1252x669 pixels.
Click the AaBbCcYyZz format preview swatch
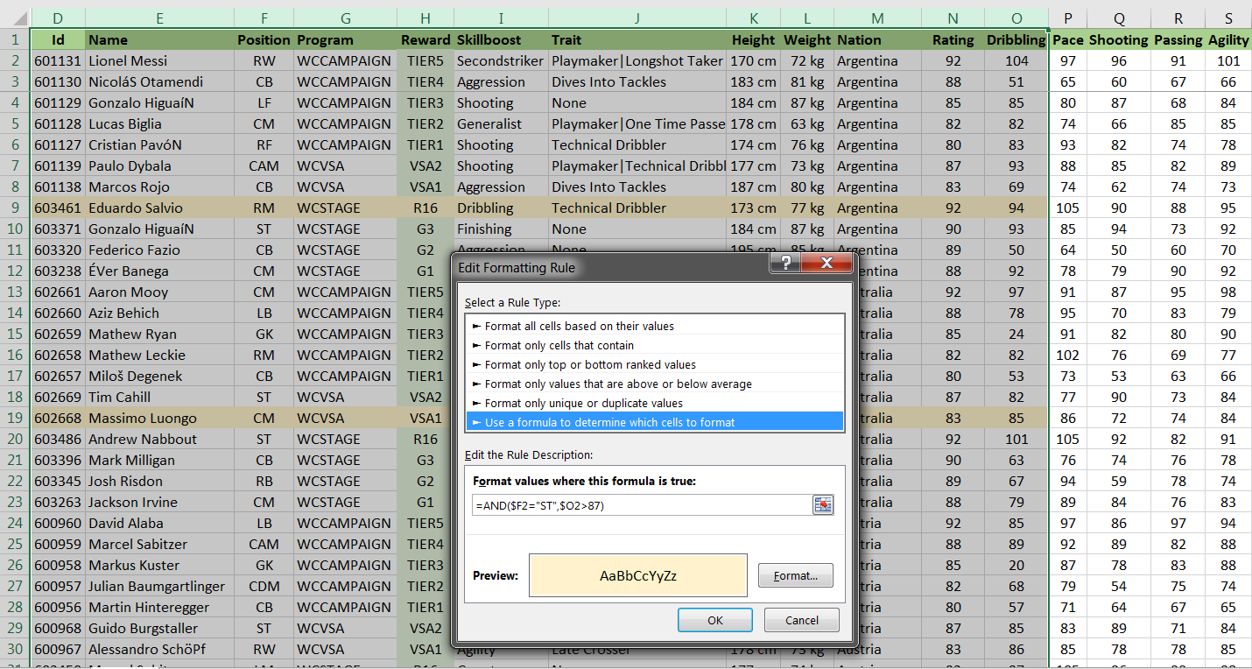coord(637,575)
